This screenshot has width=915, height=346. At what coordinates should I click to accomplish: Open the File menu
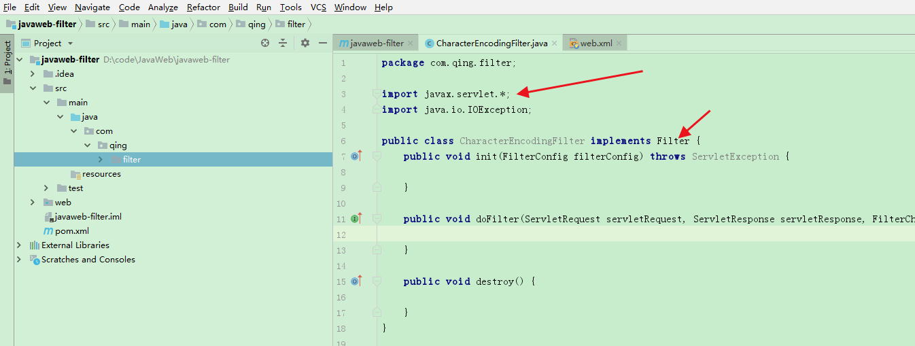pyautogui.click(x=10, y=7)
